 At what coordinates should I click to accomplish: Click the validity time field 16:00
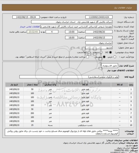[71, 37]
